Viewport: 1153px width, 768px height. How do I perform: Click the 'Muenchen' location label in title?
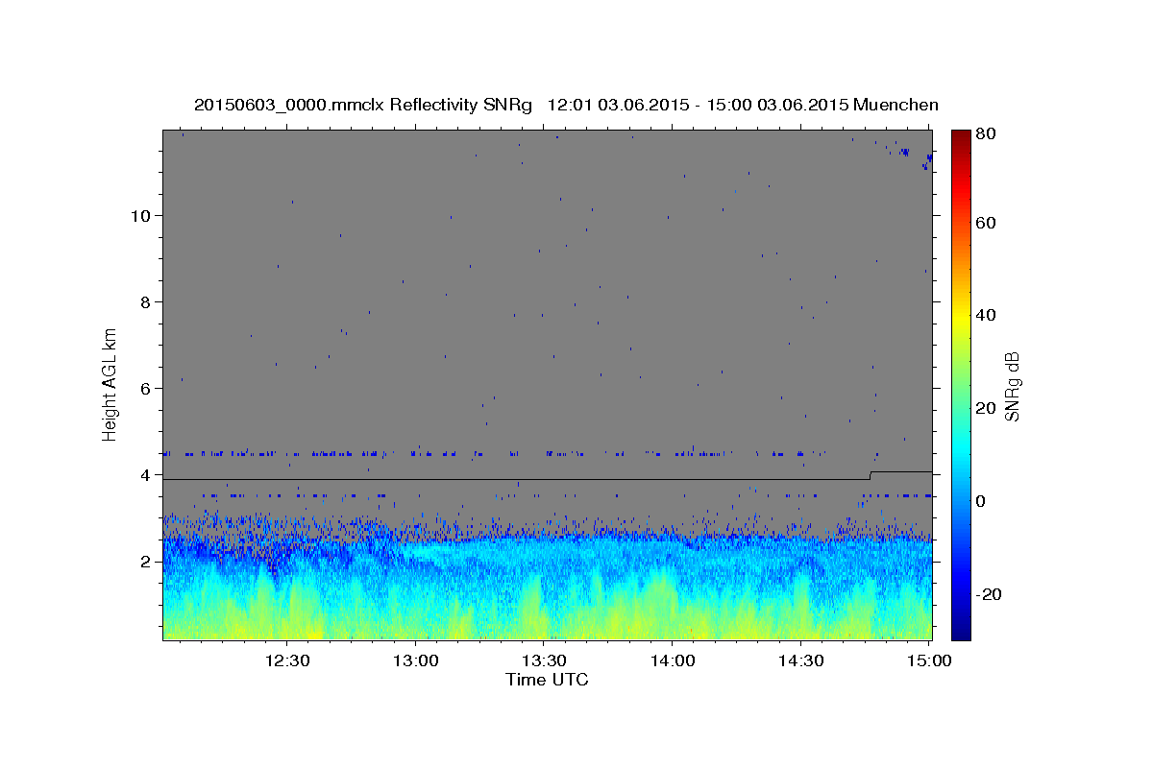[x=895, y=105]
